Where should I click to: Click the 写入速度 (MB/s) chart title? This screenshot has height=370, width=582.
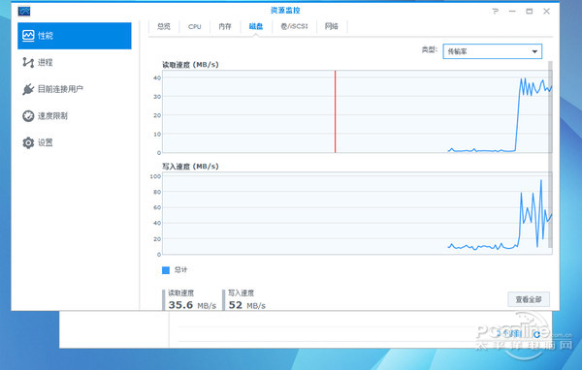click(190, 167)
